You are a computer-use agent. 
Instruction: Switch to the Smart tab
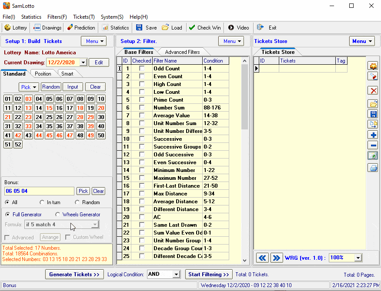(67, 74)
